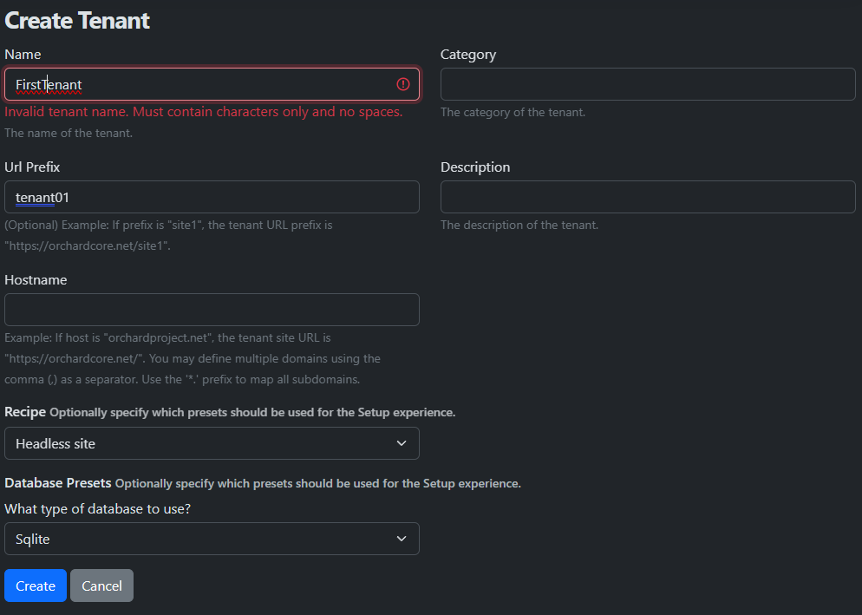Focus the Description text field
Screen dimensions: 862x615
tap(648, 197)
